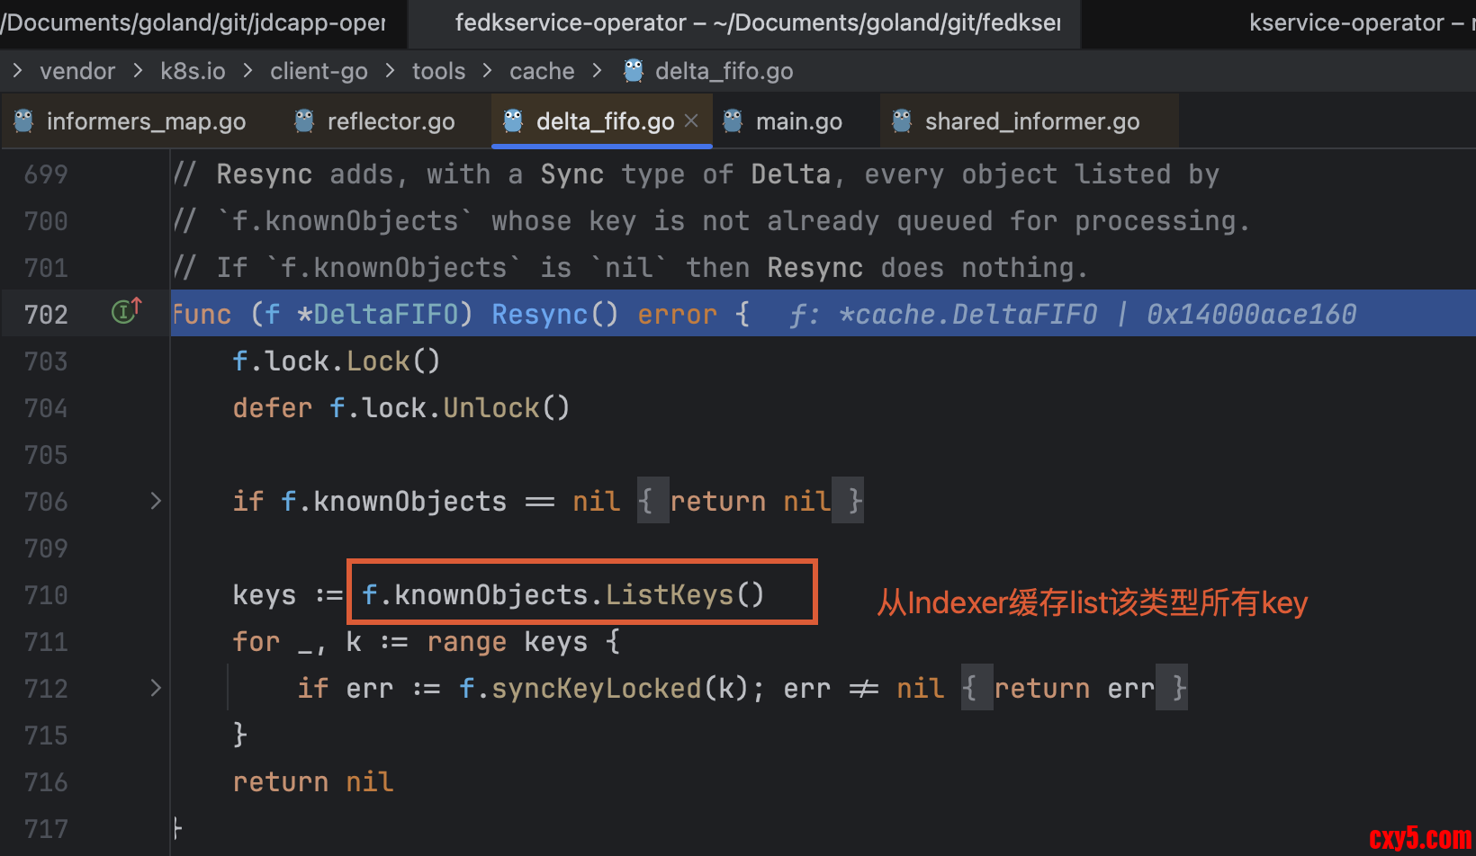The width and height of the screenshot is (1476, 856).
Task: Expand the folded block at line 712
Action: pos(156,688)
